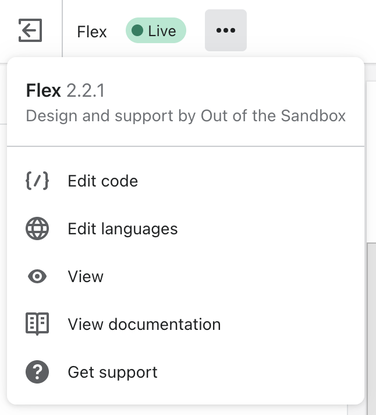Click the question mark support icon

pos(37,372)
